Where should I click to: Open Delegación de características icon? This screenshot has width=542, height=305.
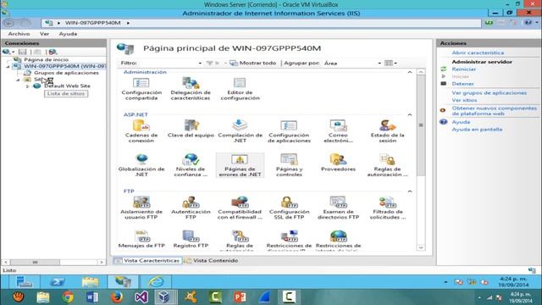[191, 89]
